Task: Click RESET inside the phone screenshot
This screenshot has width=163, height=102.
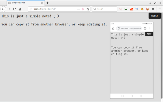Action: 149,34
